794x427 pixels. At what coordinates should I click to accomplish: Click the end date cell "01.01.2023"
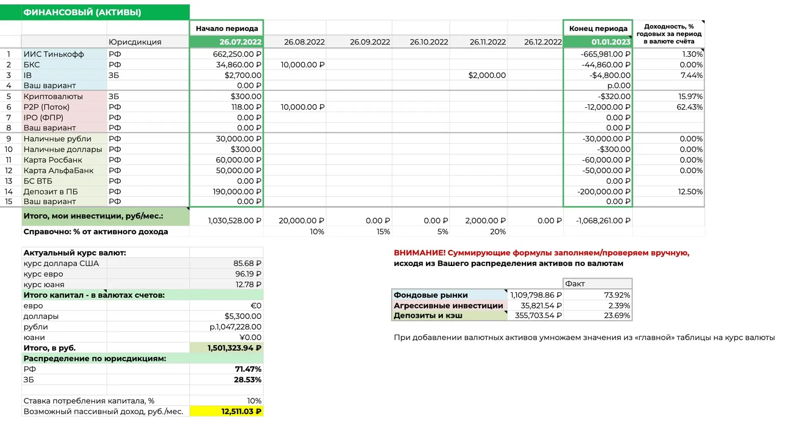(x=598, y=42)
